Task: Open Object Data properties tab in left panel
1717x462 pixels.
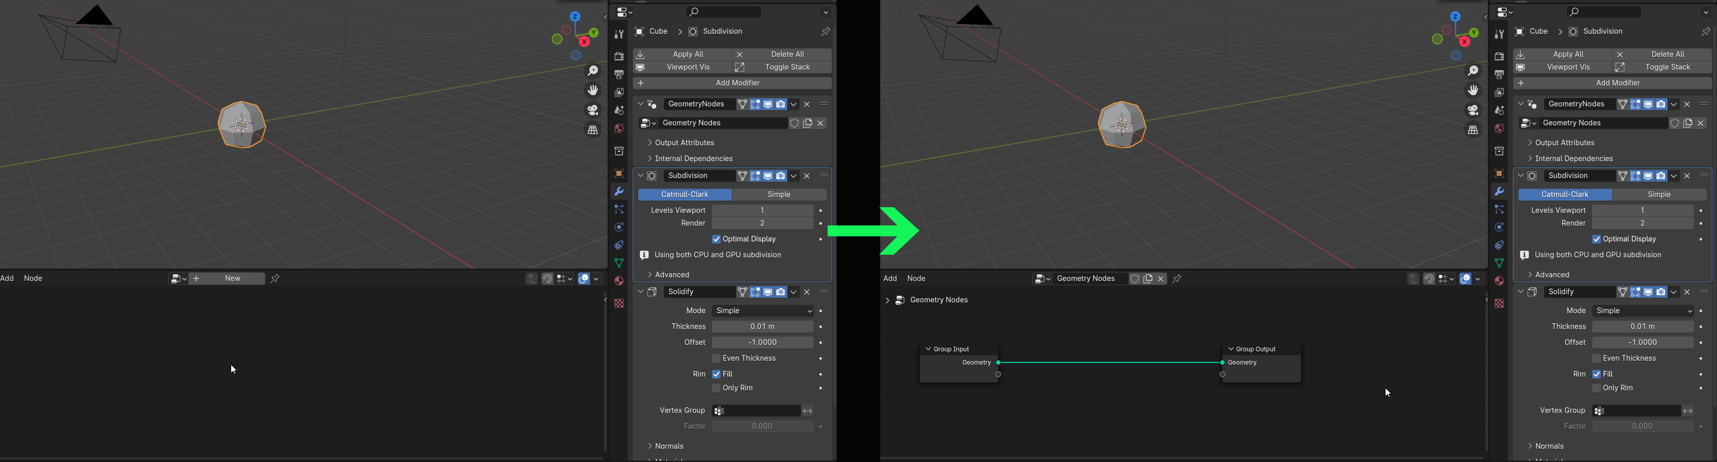Action: coord(618,263)
